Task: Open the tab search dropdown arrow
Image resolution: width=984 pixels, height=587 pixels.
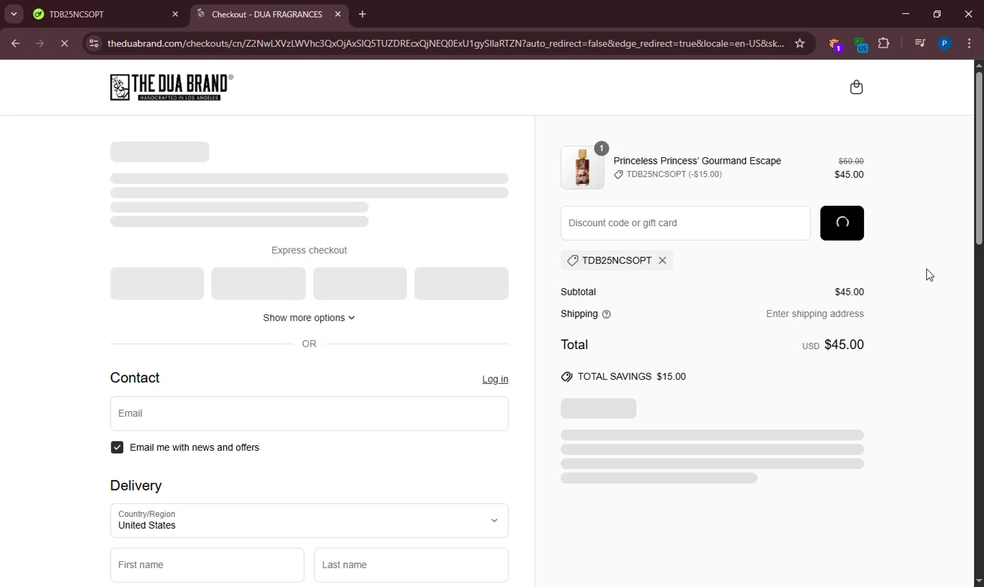Action: 14,14
